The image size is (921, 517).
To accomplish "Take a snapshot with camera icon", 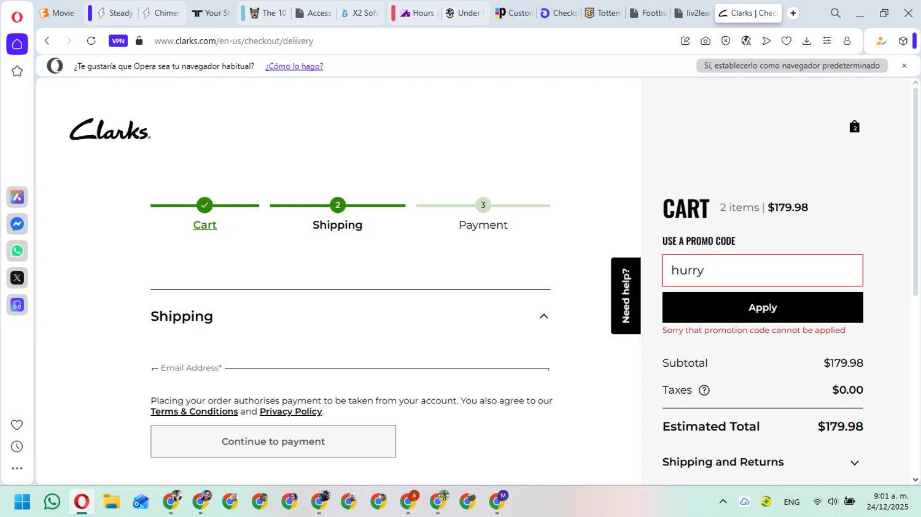I will coord(705,41).
